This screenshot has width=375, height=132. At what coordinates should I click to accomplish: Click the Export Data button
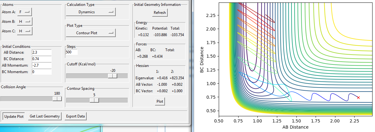click(x=75, y=116)
